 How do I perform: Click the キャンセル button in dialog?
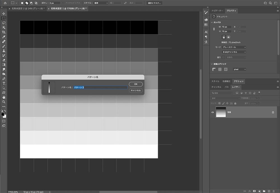click(136, 90)
